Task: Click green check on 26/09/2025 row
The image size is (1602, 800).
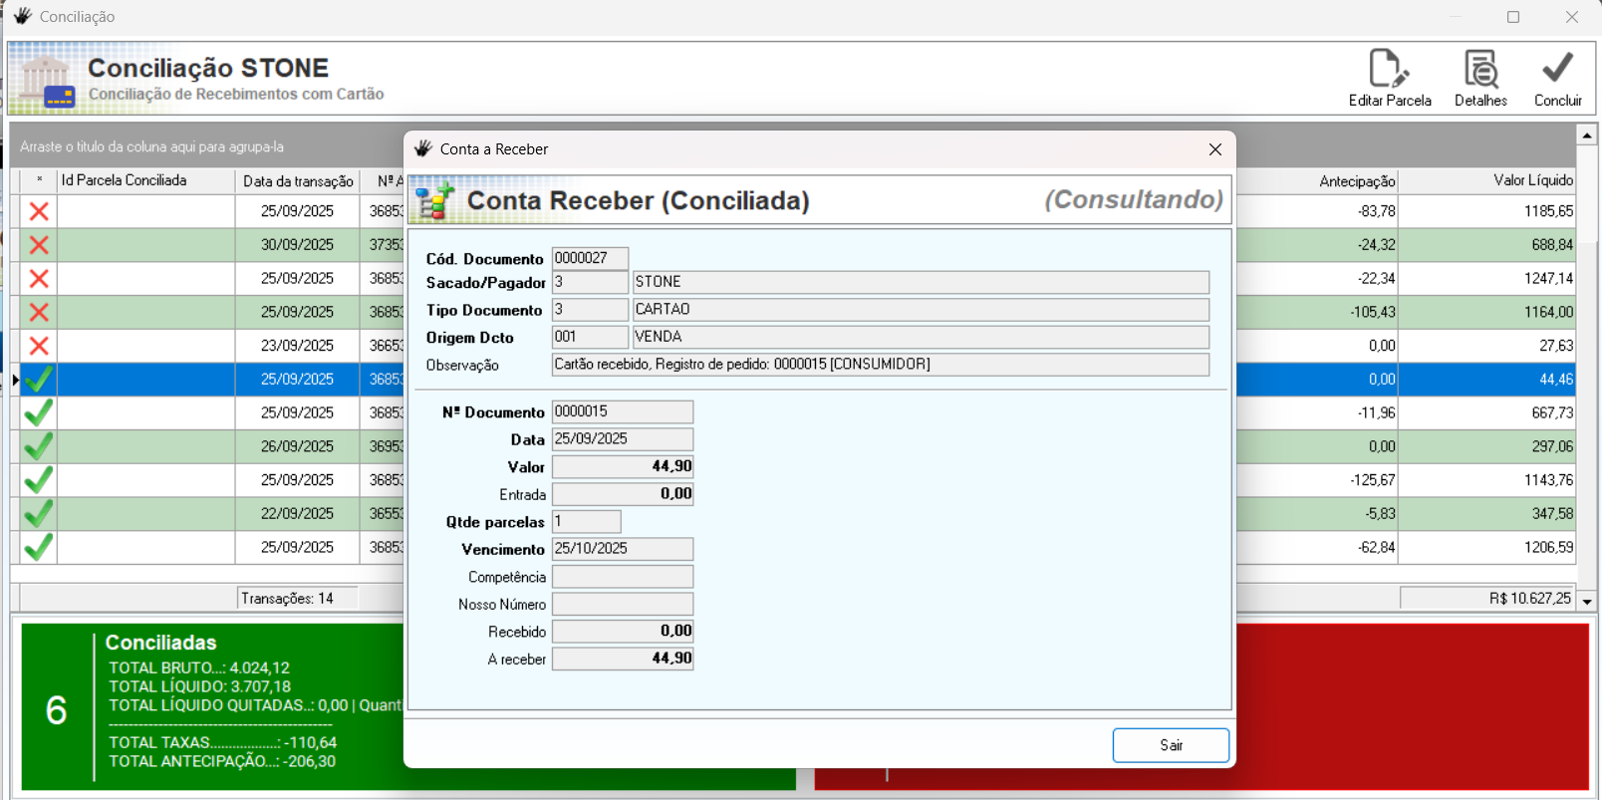Action: point(39,446)
